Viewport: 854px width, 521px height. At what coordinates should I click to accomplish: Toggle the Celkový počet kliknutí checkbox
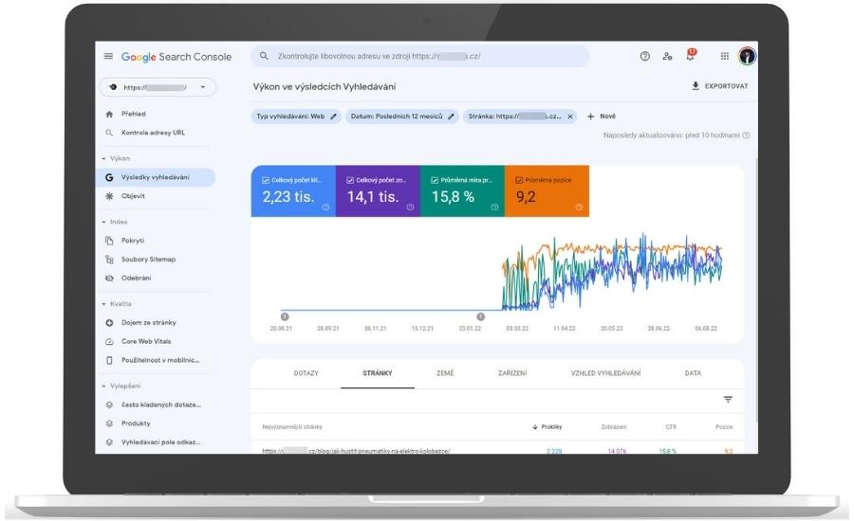point(266,180)
